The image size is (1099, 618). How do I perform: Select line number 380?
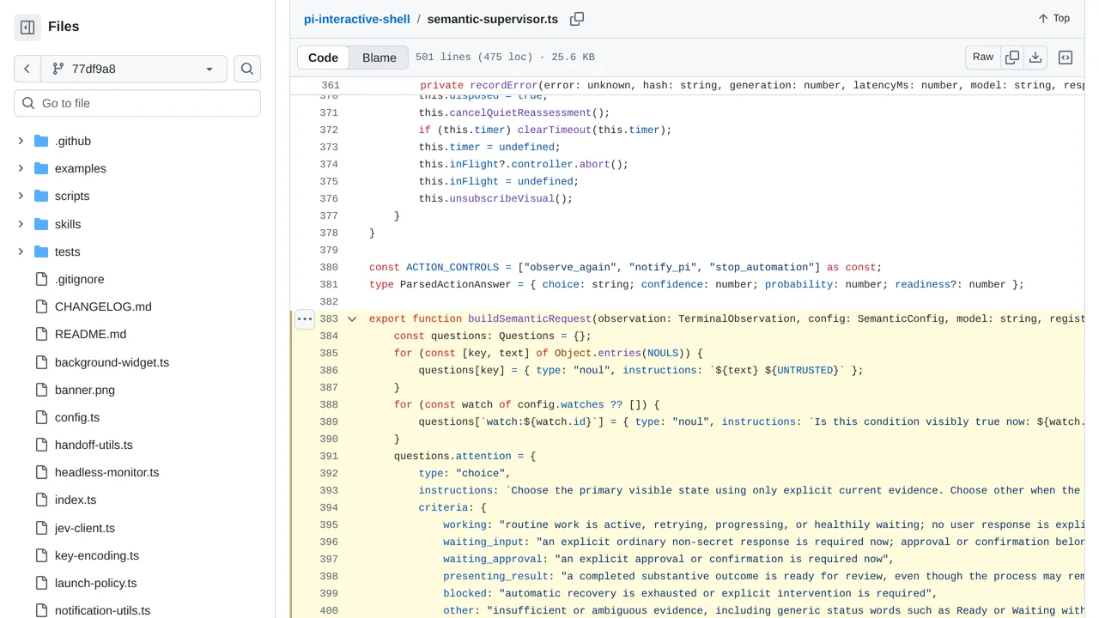329,267
